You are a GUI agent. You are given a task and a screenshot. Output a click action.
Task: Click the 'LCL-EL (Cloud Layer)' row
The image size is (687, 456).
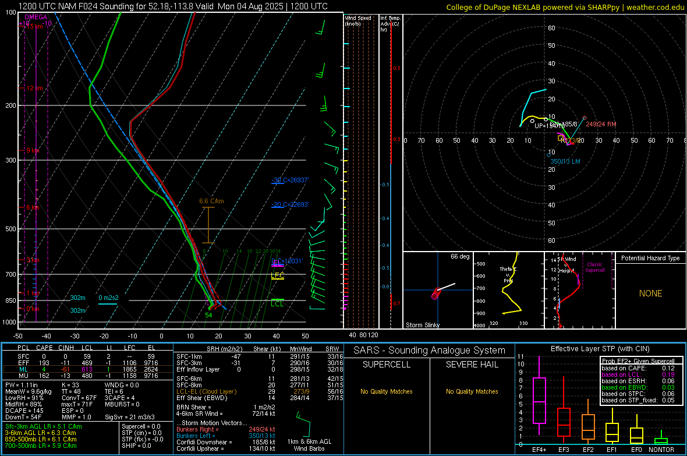point(260,391)
